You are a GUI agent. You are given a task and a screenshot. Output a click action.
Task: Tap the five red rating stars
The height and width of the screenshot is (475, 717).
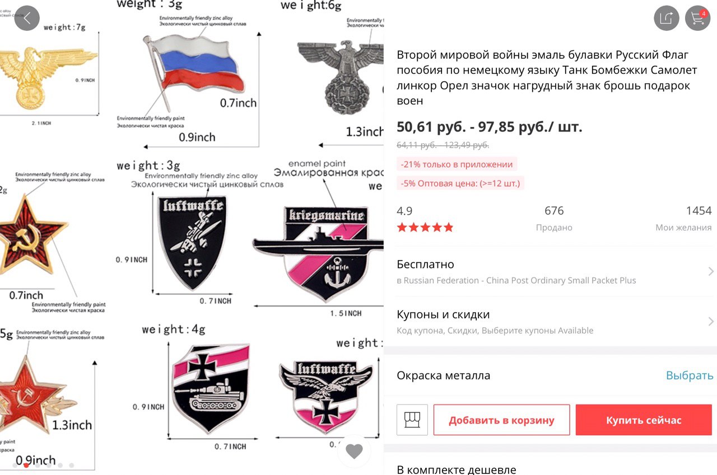click(x=425, y=227)
